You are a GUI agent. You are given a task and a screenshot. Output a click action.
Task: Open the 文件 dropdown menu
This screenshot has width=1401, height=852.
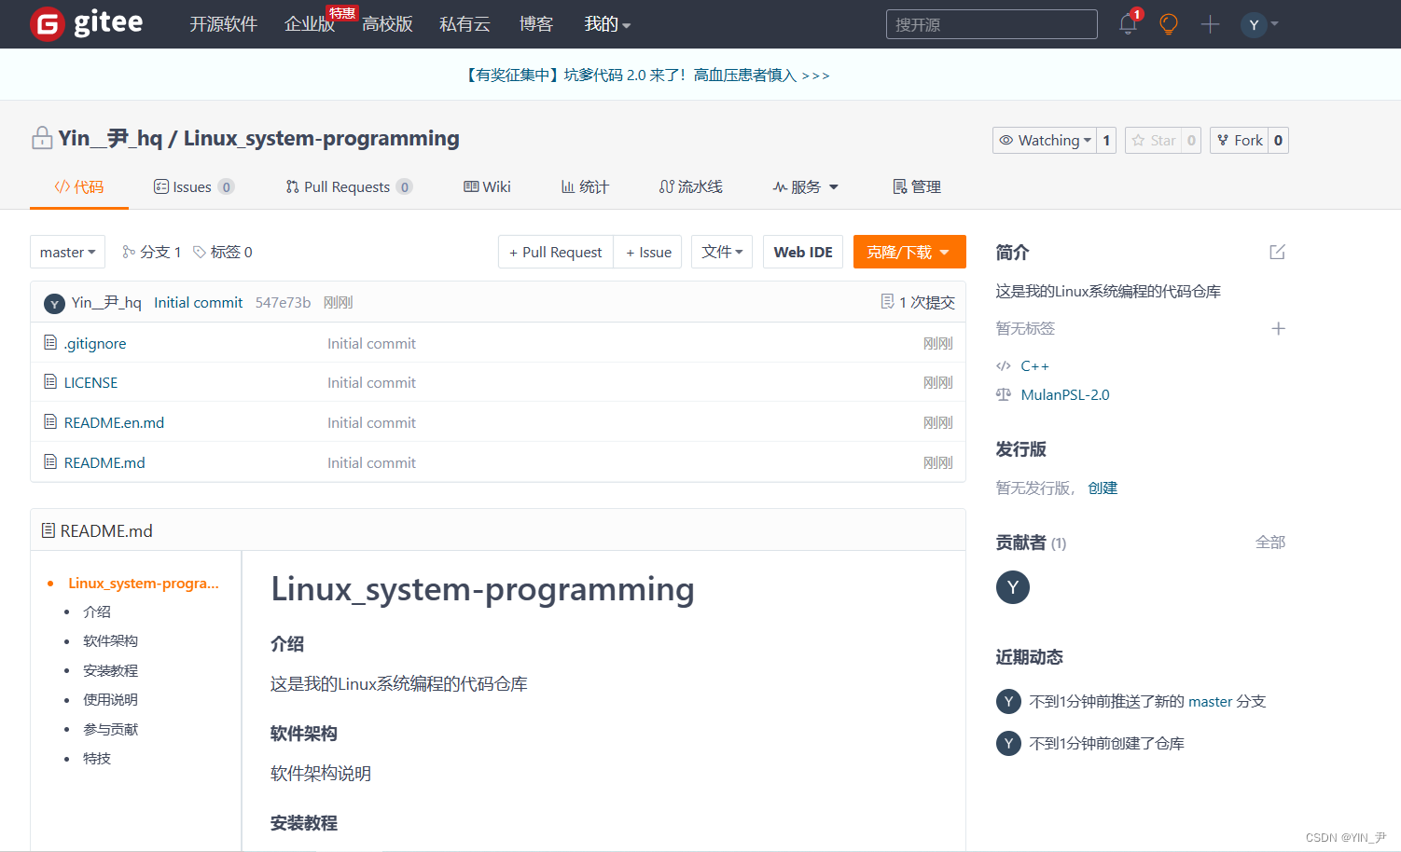(722, 252)
